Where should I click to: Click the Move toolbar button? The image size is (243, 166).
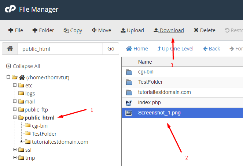(102, 30)
